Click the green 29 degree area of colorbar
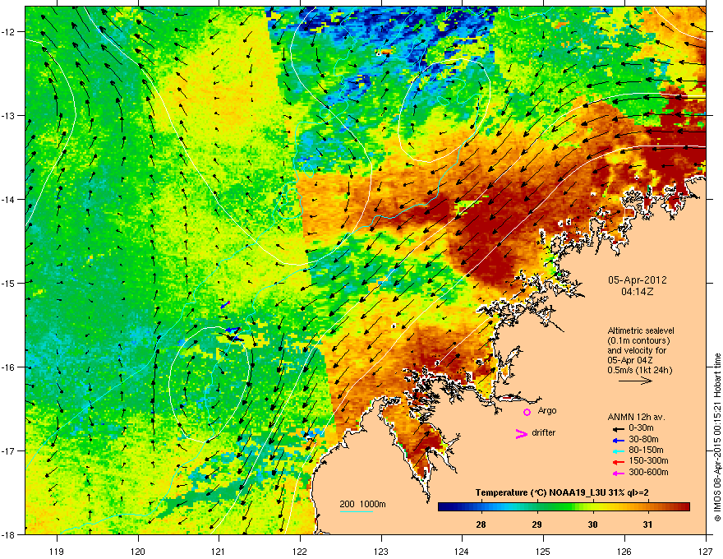Image resolution: width=723 pixels, height=559 pixels. (536, 507)
